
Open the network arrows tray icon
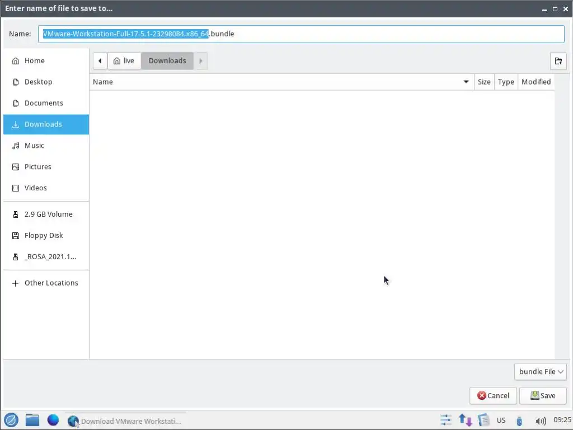pos(465,420)
